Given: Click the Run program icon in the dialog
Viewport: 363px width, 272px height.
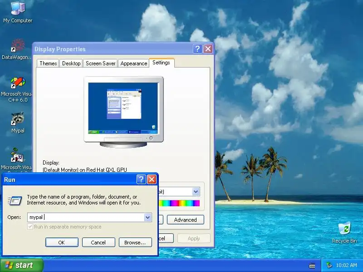Looking at the screenshot, I should 15,200.
